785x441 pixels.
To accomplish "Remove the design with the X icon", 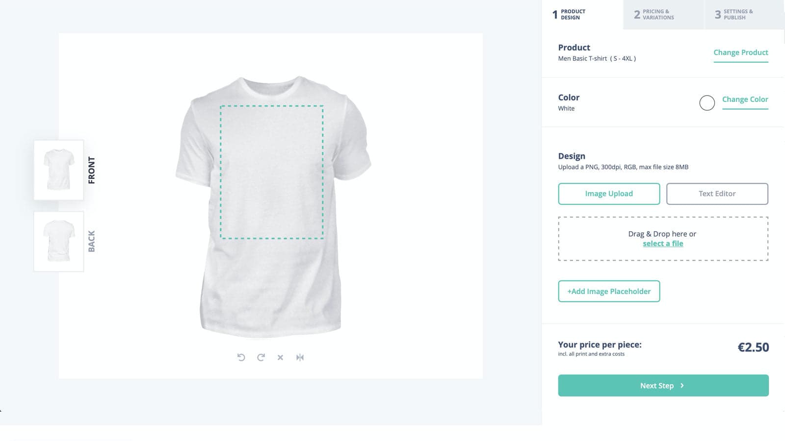I will pos(280,357).
